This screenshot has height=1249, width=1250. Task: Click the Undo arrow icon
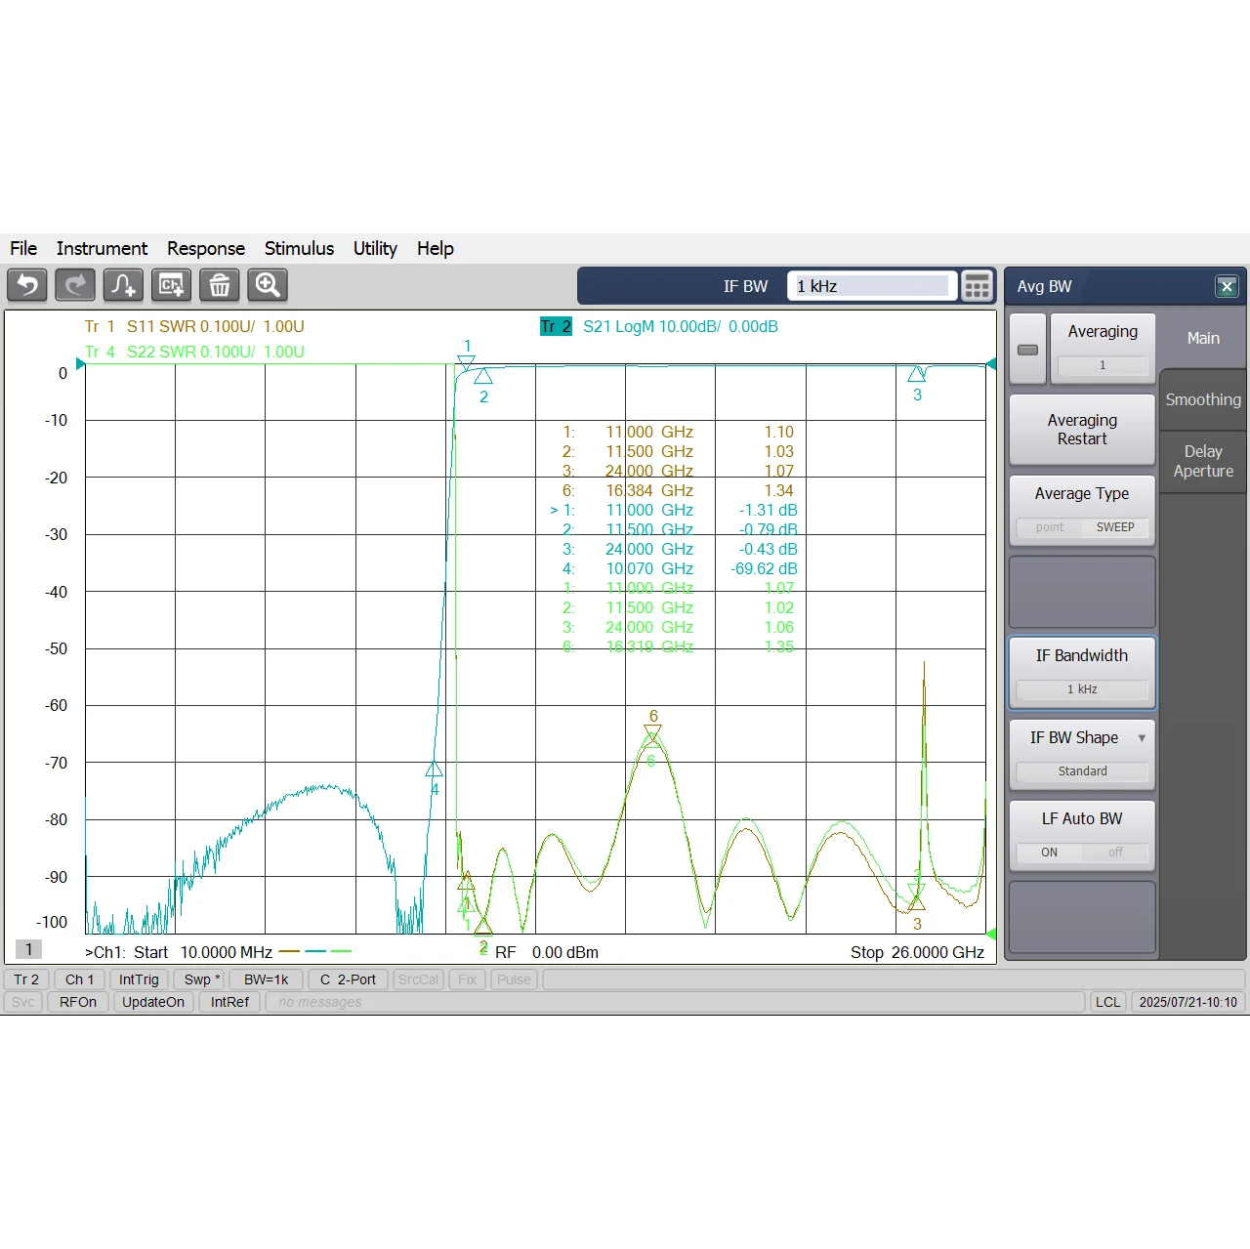(x=27, y=285)
